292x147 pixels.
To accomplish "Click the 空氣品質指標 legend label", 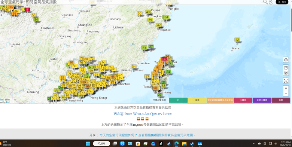I will [x=159, y=100].
